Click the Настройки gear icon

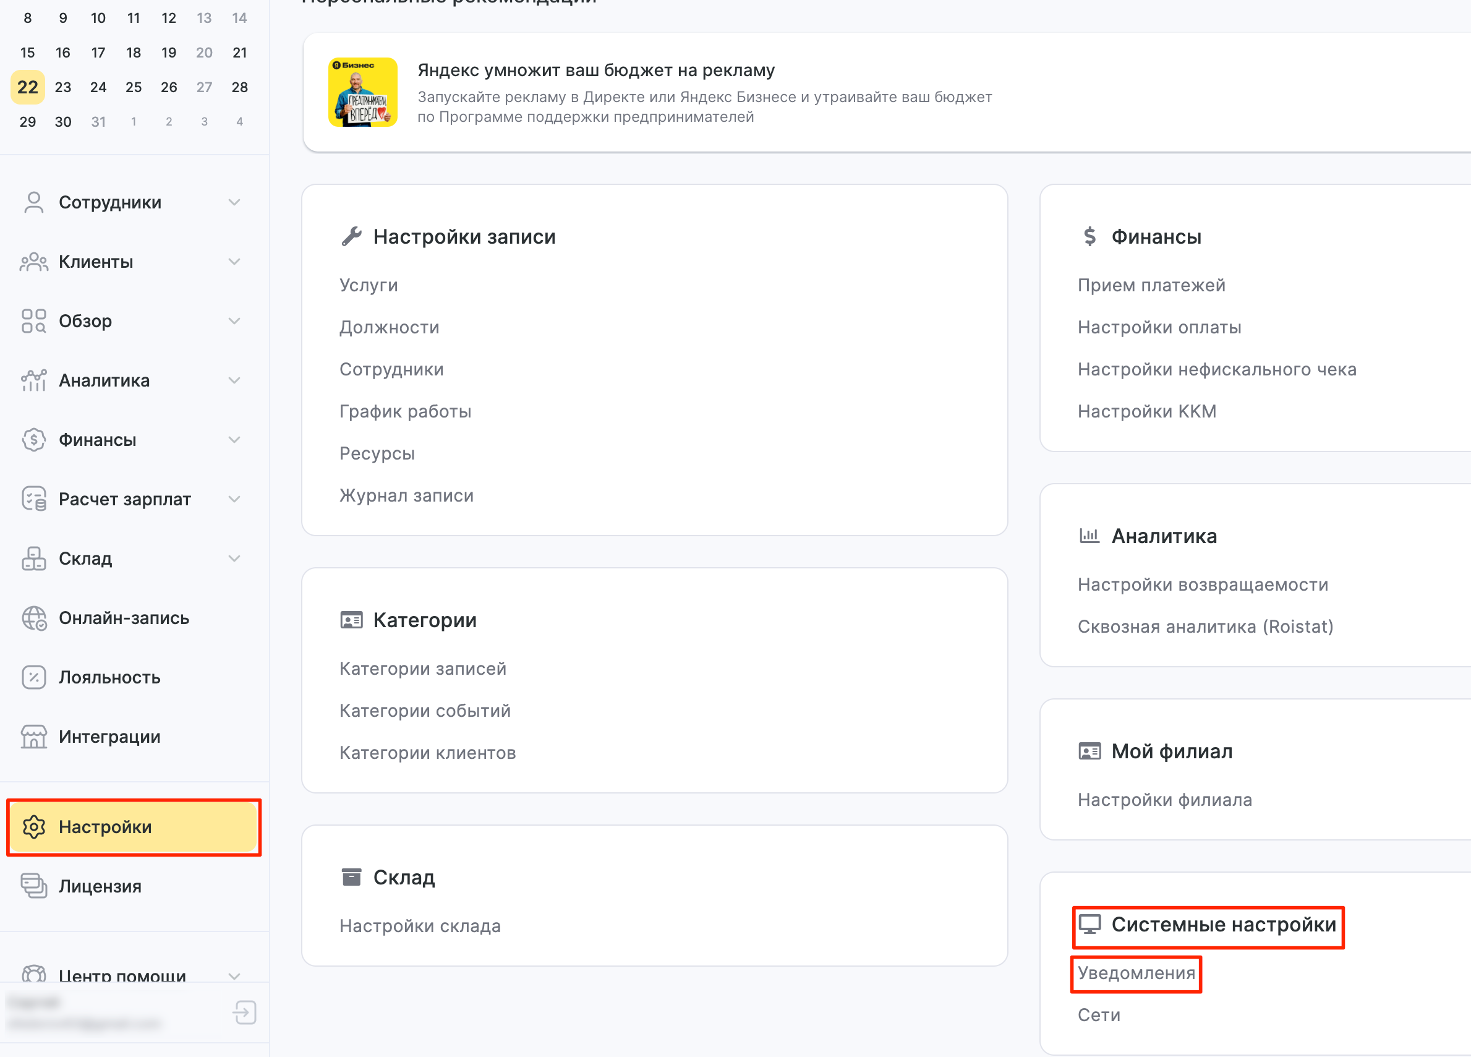point(34,827)
